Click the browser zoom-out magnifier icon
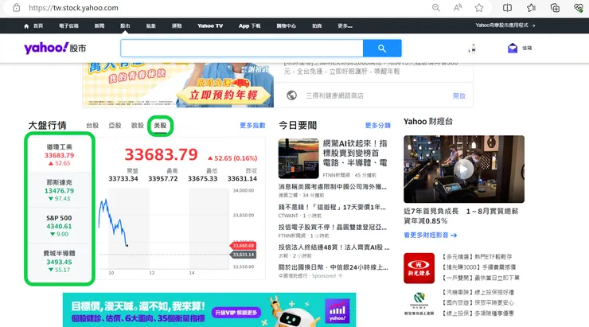This screenshot has height=327, width=589. point(435,7)
